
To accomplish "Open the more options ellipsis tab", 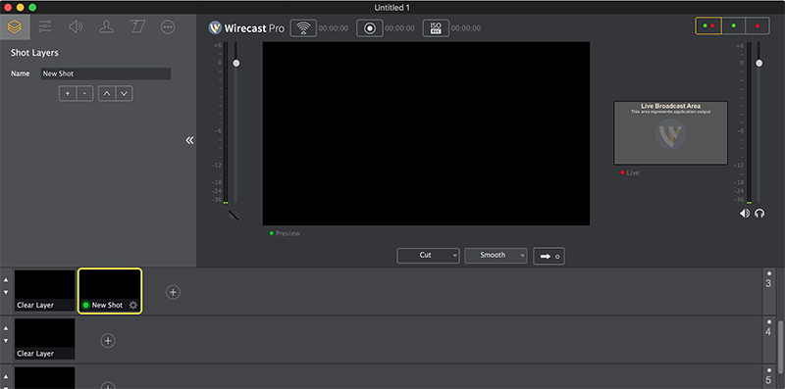I will (168, 27).
